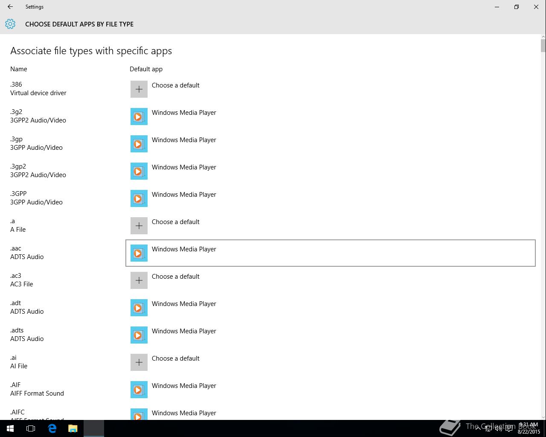This screenshot has height=437, width=546.
Task: Open the volume control in system tray
Action: coord(498,428)
